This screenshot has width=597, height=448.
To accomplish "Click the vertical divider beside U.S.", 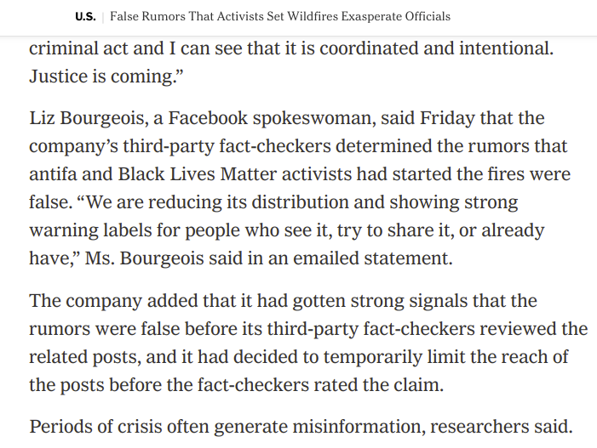I will coord(103,18).
